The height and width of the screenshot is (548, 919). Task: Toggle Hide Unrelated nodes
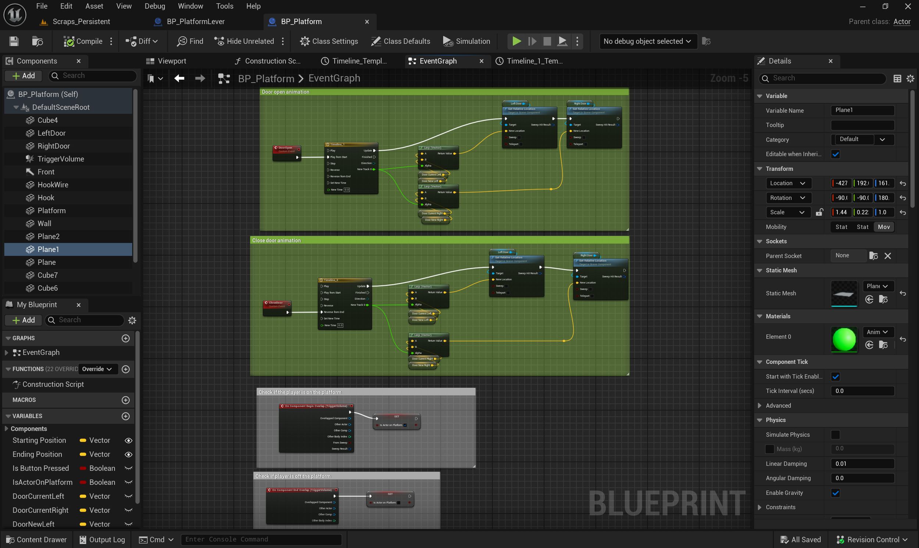[x=244, y=42]
